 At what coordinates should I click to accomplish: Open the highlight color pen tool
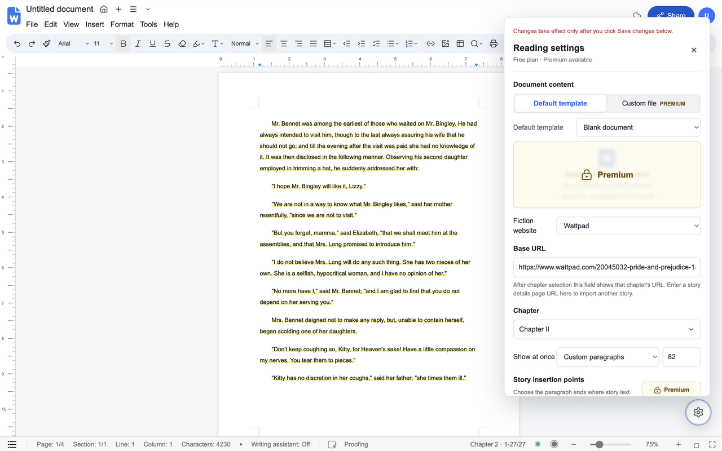pos(199,43)
